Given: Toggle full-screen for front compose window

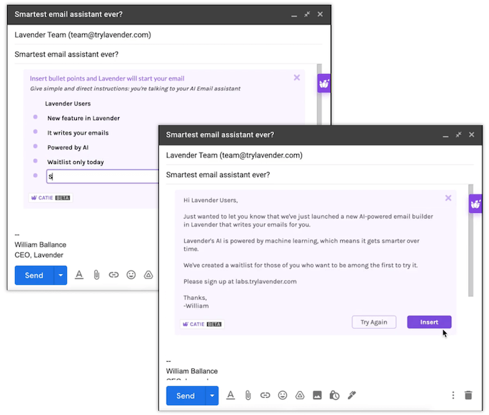Looking at the screenshot, I should (x=459, y=134).
